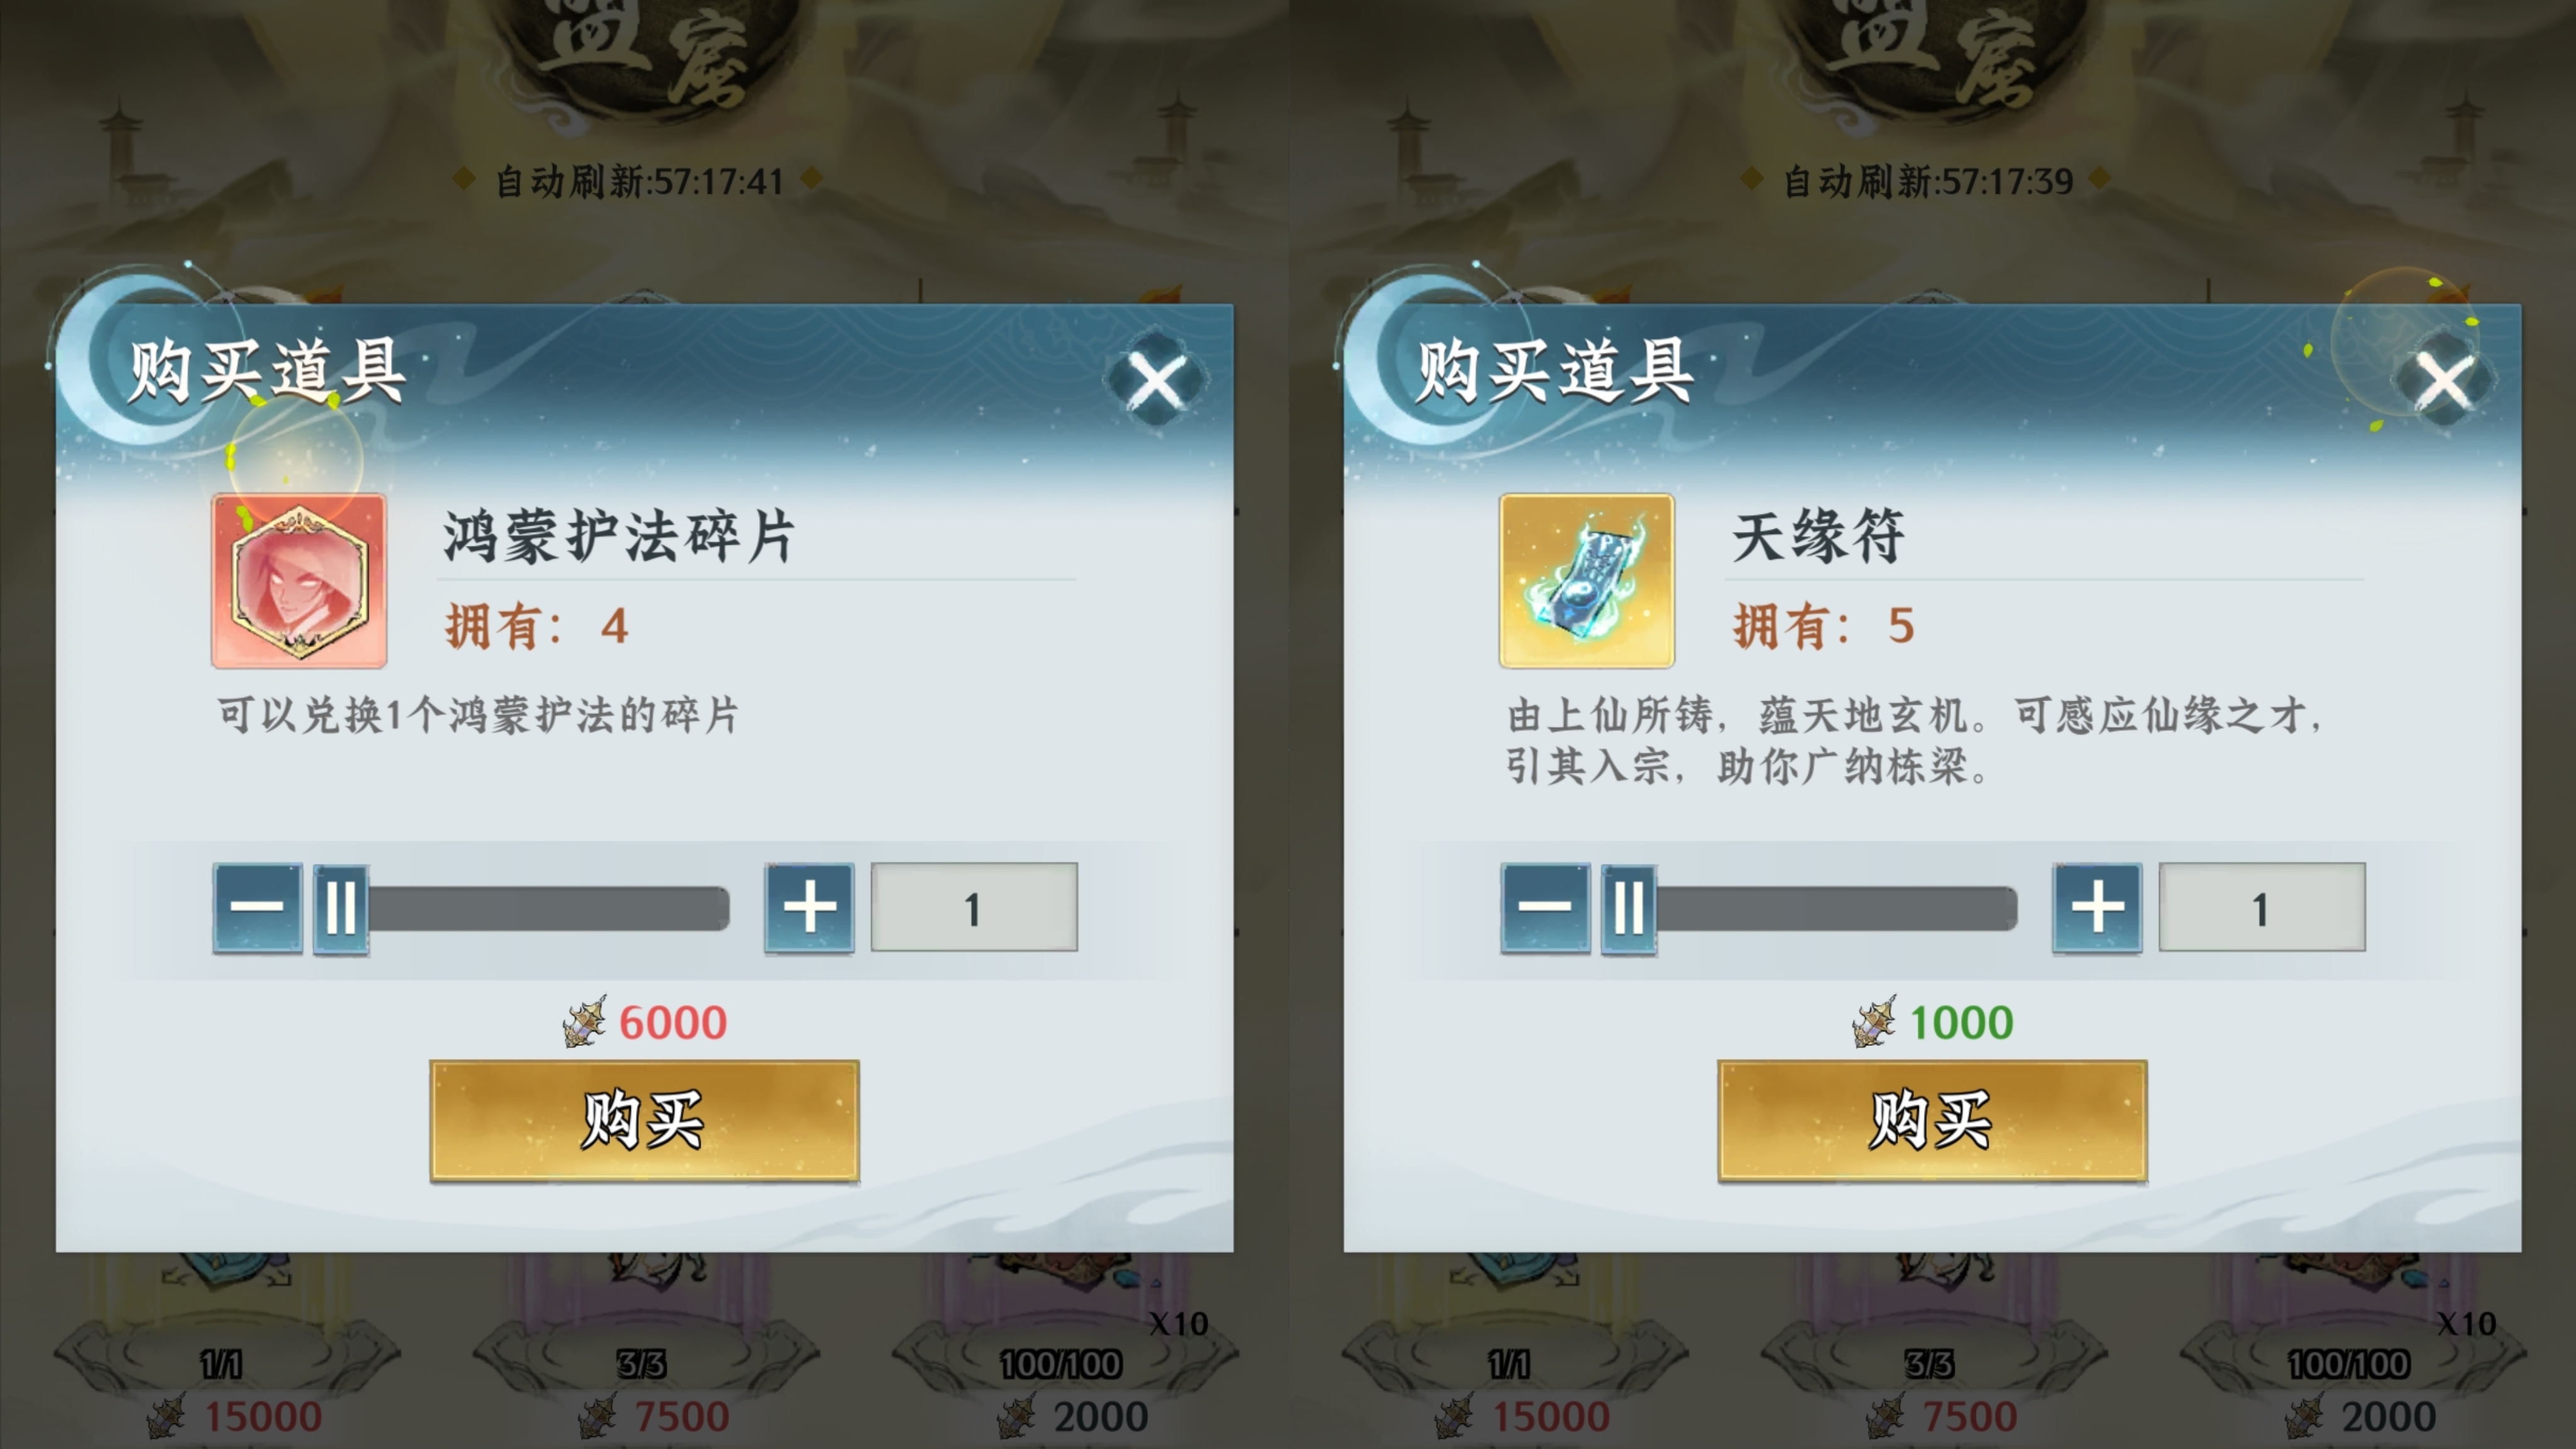This screenshot has width=2576, height=1449.
Task: Decrease quantity for 天缘符 with minus
Action: (1545, 908)
